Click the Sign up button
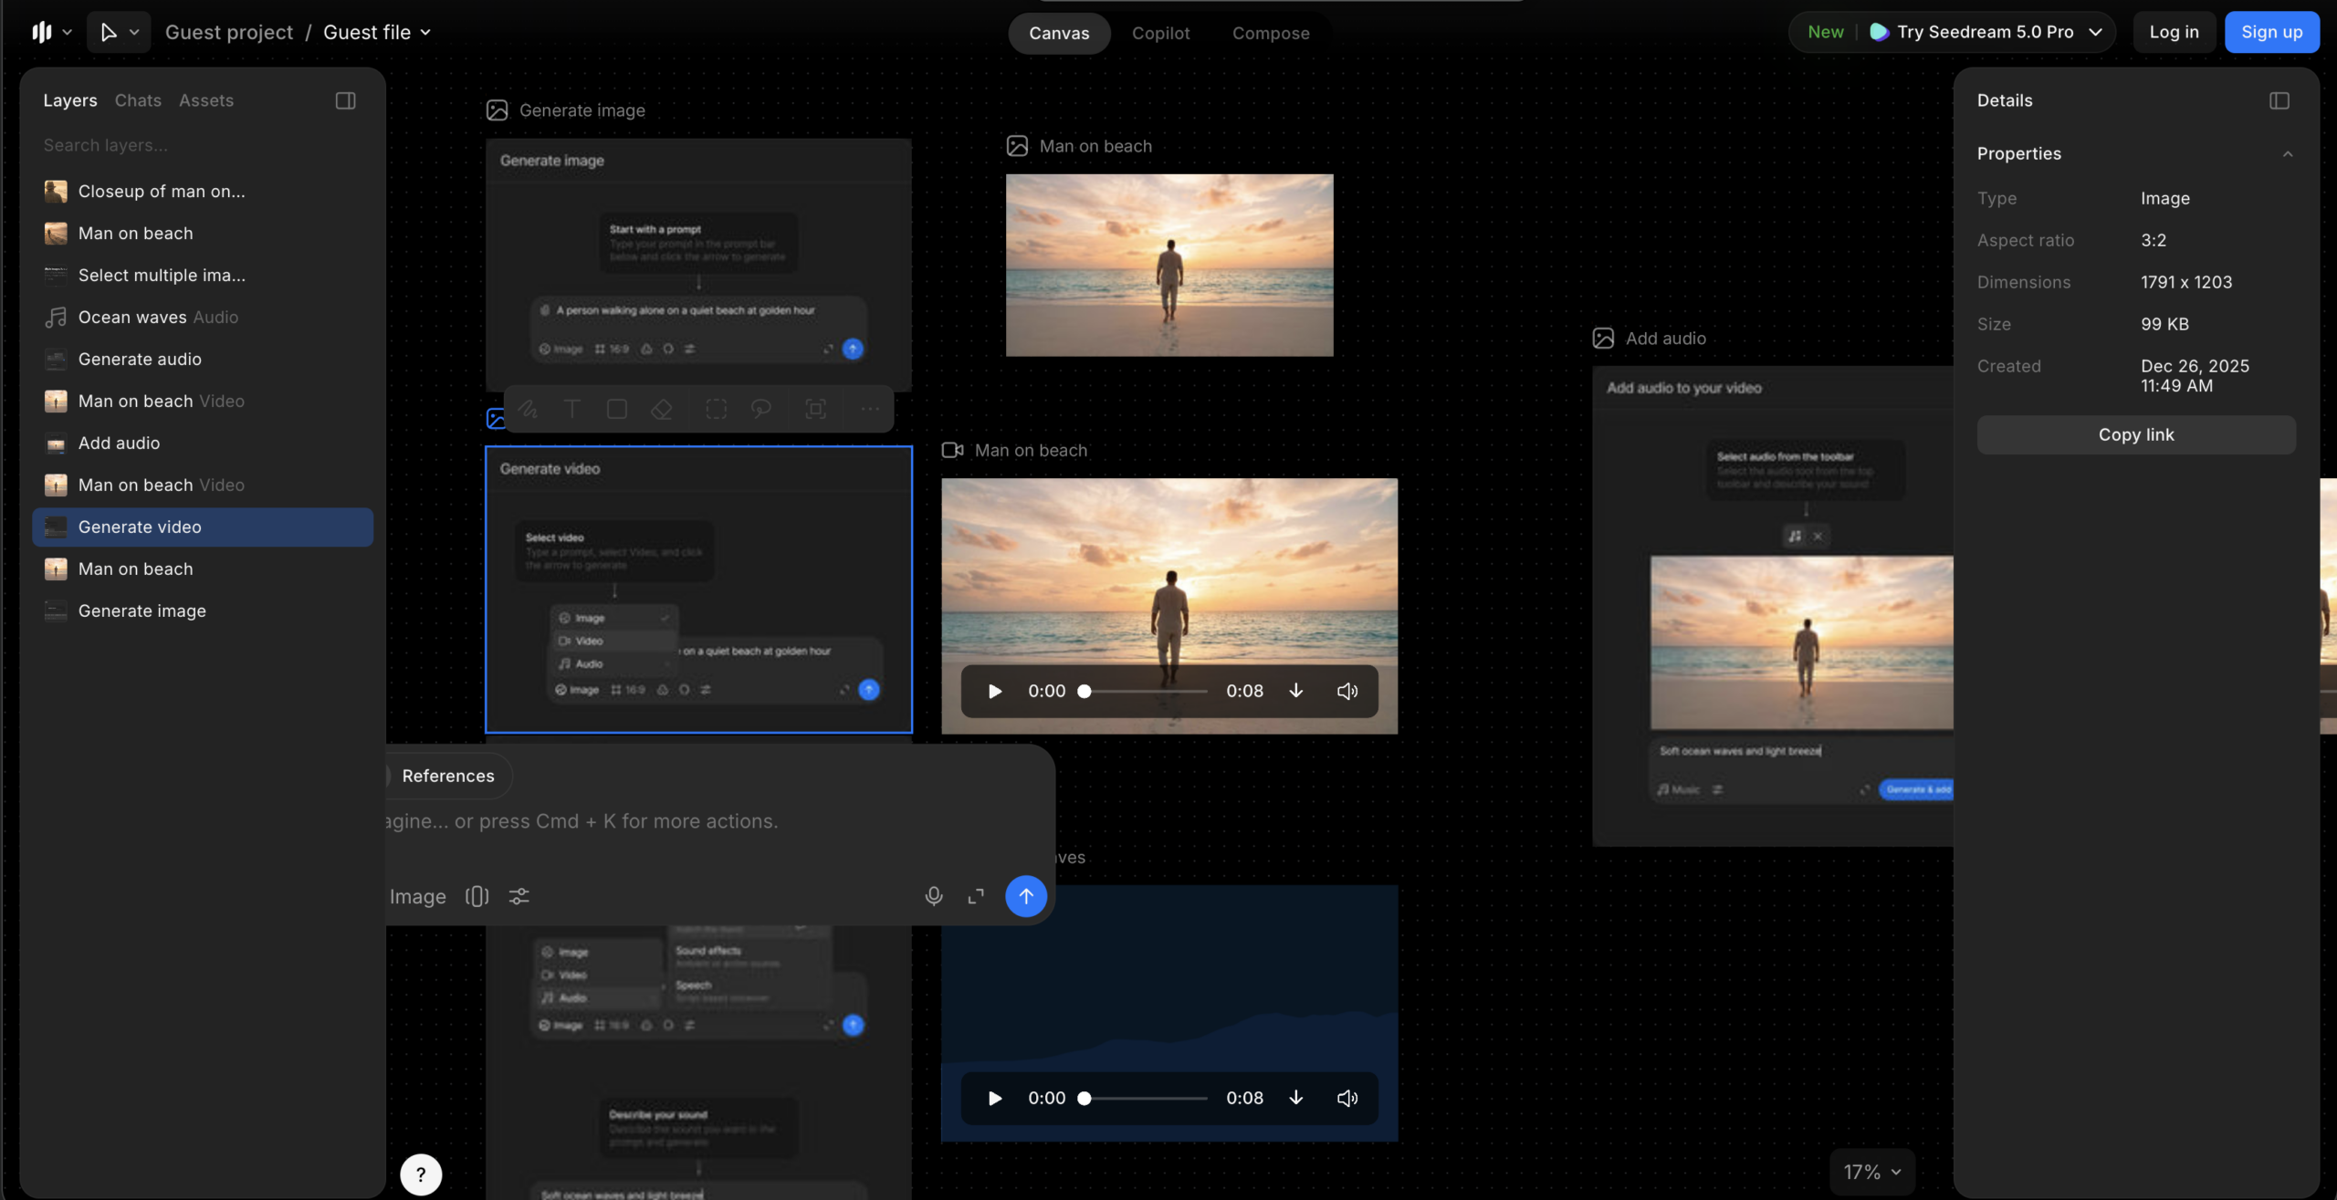 (2272, 32)
